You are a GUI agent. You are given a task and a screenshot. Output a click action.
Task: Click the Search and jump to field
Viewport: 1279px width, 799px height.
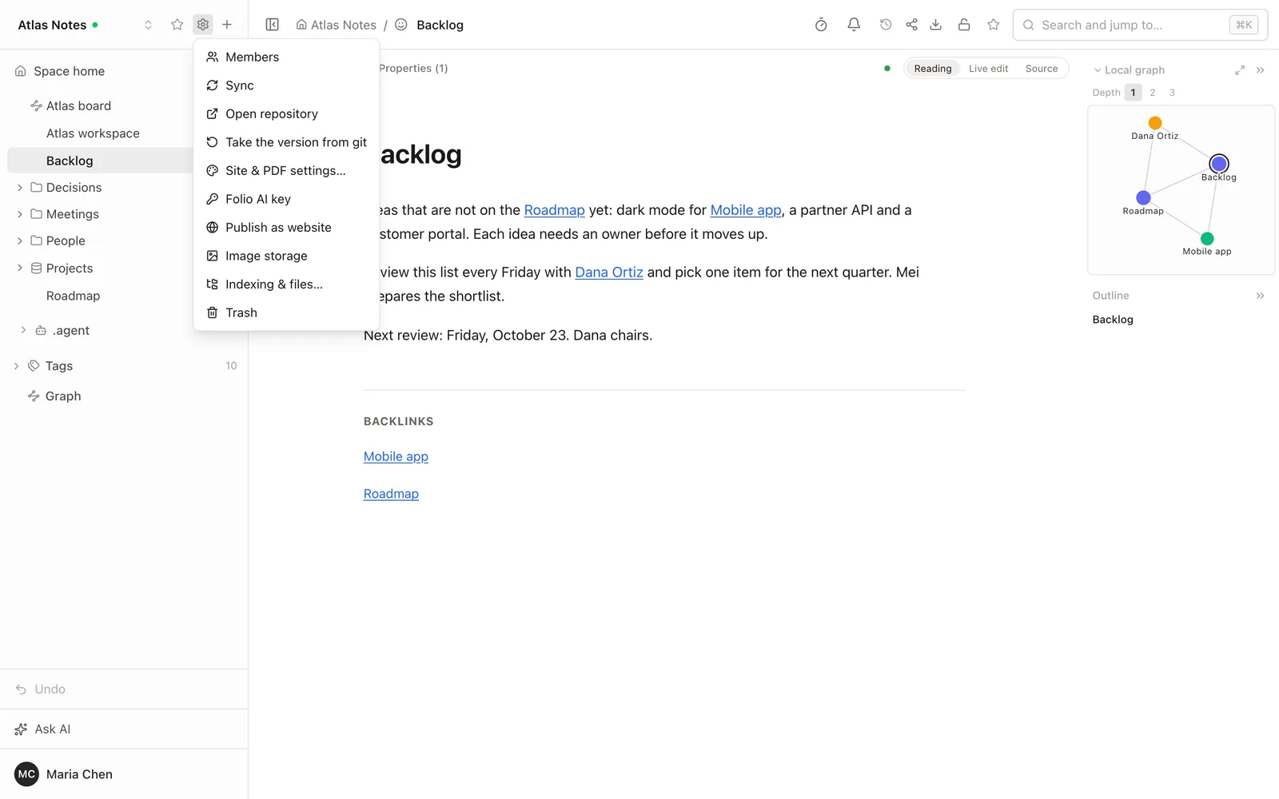tap(1140, 25)
